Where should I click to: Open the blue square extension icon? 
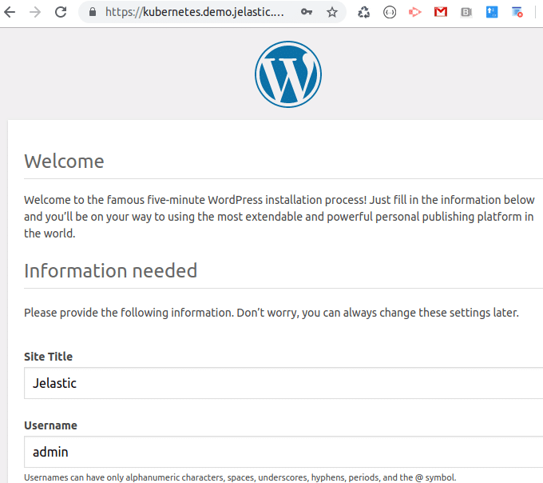[x=492, y=12]
